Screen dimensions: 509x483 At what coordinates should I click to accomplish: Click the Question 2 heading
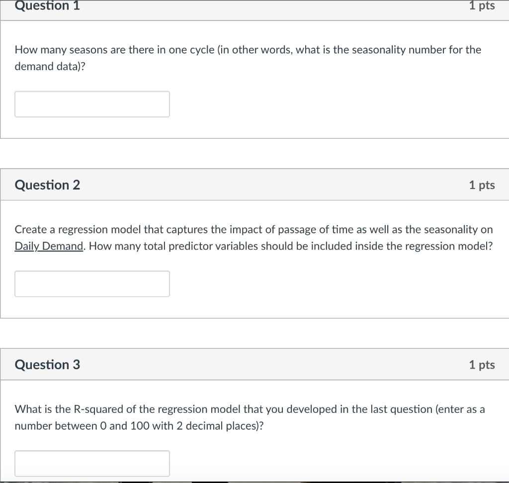click(x=47, y=185)
